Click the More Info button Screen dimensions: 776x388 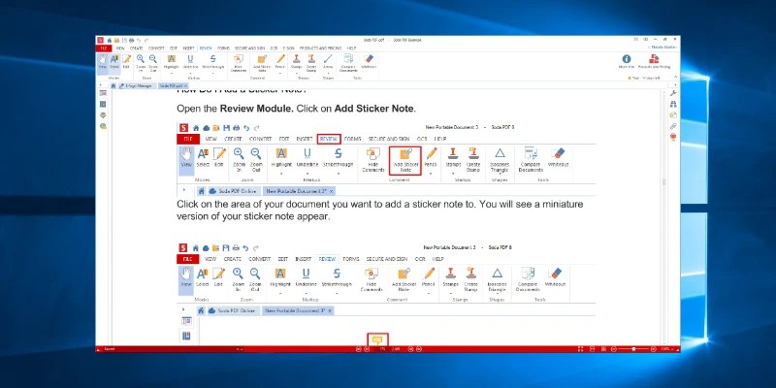click(x=627, y=61)
